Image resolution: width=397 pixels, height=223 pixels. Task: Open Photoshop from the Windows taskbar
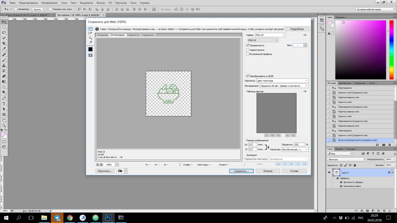(x=108, y=218)
